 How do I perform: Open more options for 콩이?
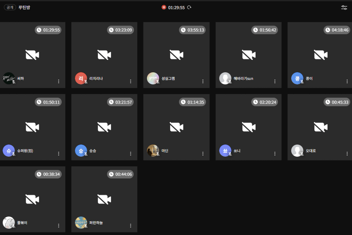coord(347,81)
